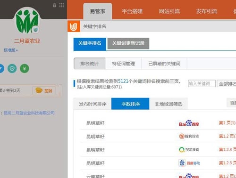Screen dimensions: 236x178
Task: Click 昆明草籽 in the 360搜索 row
Action: point(95,150)
